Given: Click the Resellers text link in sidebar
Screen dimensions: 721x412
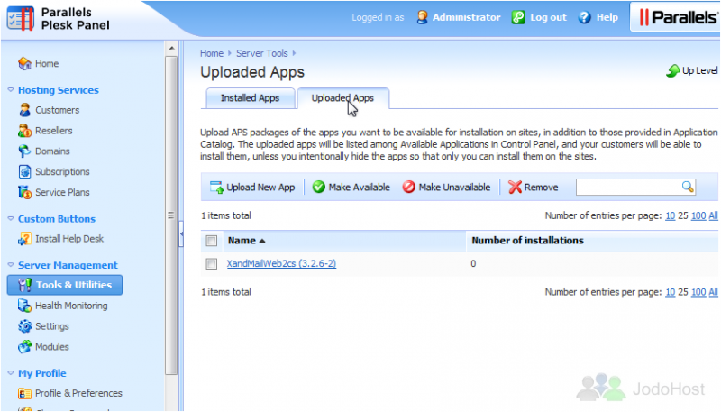Looking at the screenshot, I should point(54,131).
